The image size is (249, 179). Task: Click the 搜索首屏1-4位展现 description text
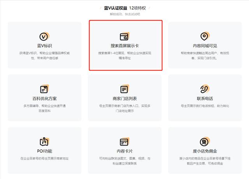point(124,55)
